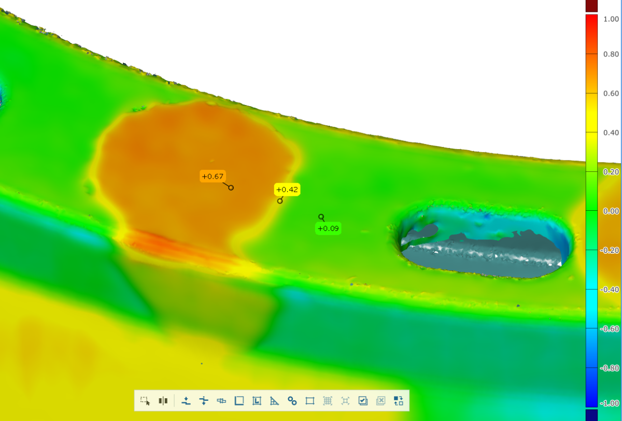Click the -0.20 value on color scale
The image size is (622, 421).
[610, 250]
